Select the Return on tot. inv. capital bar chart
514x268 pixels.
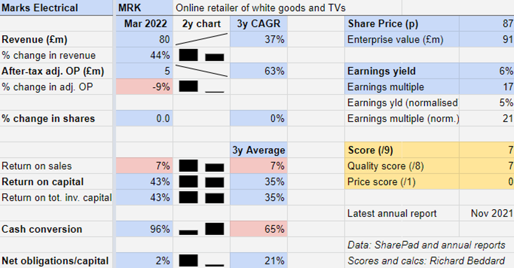(201, 197)
